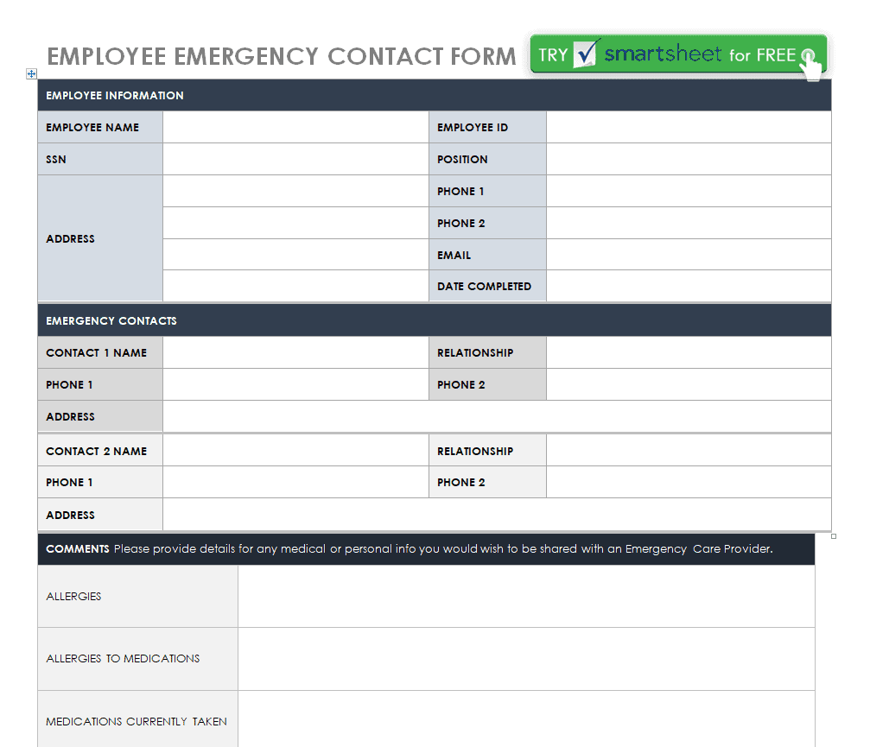Click the SSN entry field
The image size is (870, 747).
click(x=295, y=159)
